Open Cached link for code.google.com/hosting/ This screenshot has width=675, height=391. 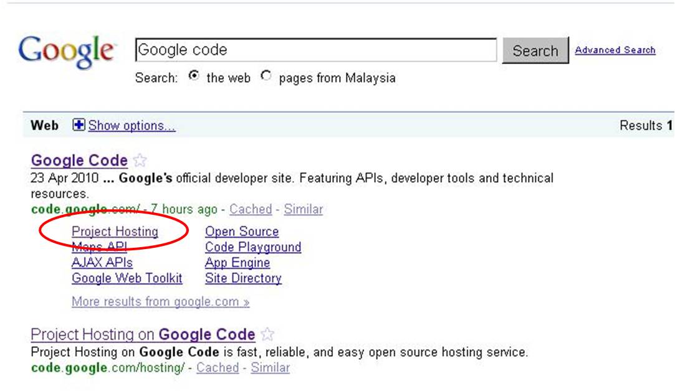pyautogui.click(x=218, y=368)
